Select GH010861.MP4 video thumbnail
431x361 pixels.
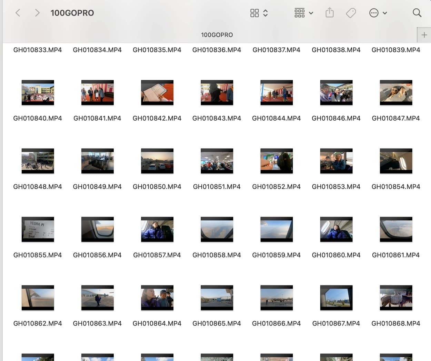click(x=396, y=230)
